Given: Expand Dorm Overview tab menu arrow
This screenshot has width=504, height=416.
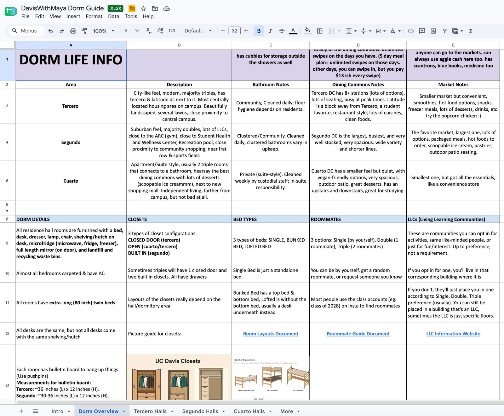Looking at the screenshot, I should click(124, 411).
